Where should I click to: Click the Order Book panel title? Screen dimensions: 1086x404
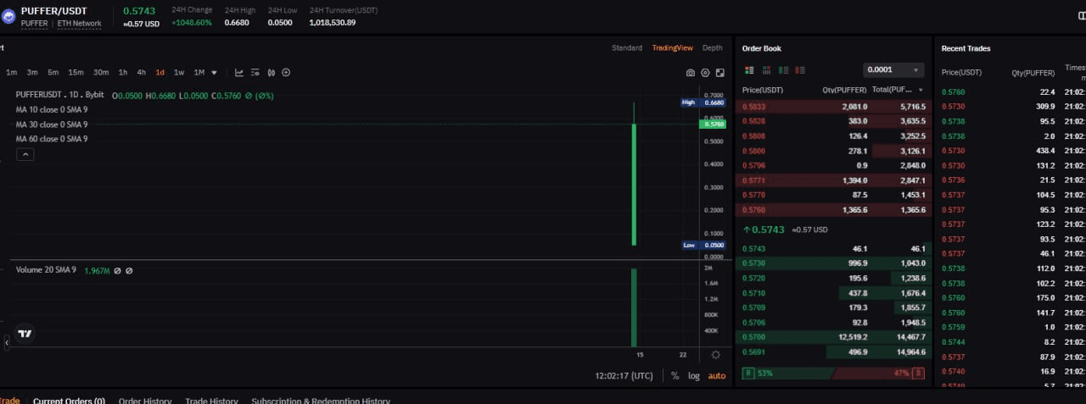(762, 48)
